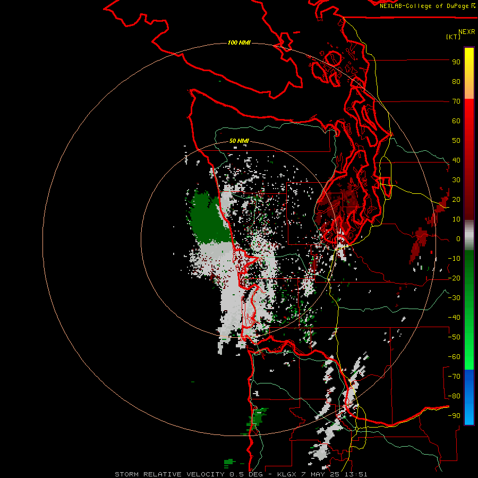Click the 0 scale value
478x478 pixels.
458,239
